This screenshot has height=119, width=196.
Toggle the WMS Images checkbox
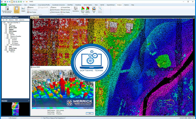6,31
